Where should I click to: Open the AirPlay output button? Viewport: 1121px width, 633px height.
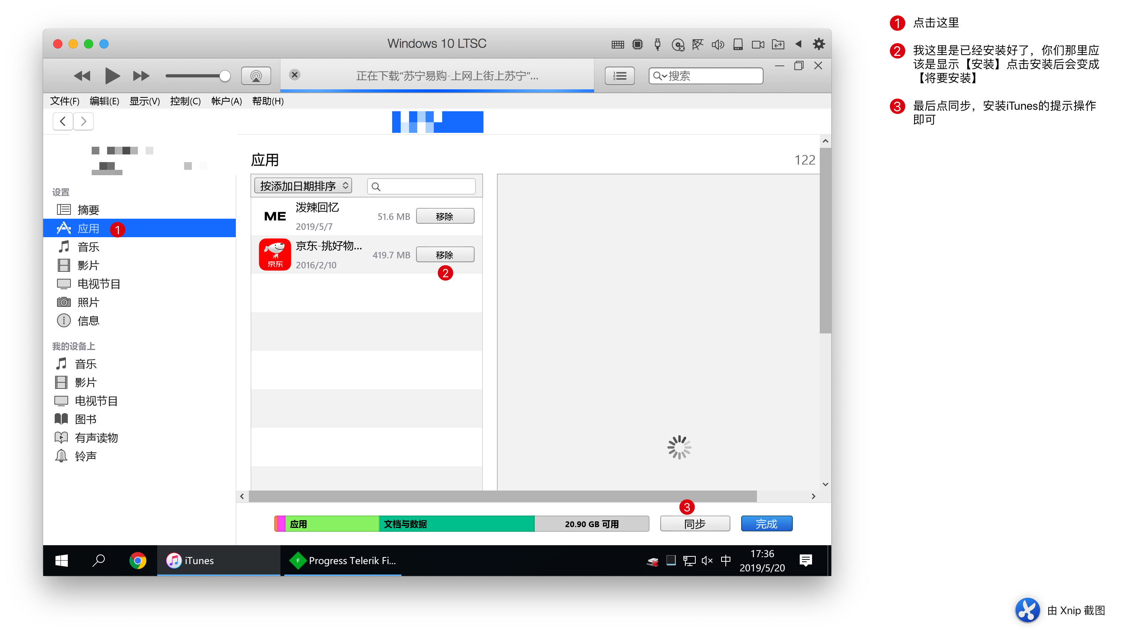click(x=256, y=76)
